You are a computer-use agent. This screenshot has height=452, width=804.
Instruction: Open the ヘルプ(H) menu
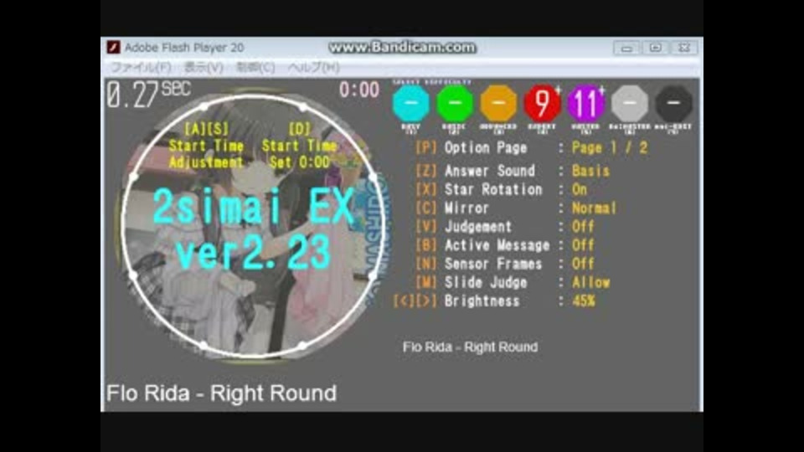pyautogui.click(x=313, y=67)
